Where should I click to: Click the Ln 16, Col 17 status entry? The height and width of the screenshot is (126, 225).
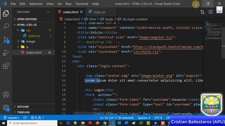click(117, 118)
